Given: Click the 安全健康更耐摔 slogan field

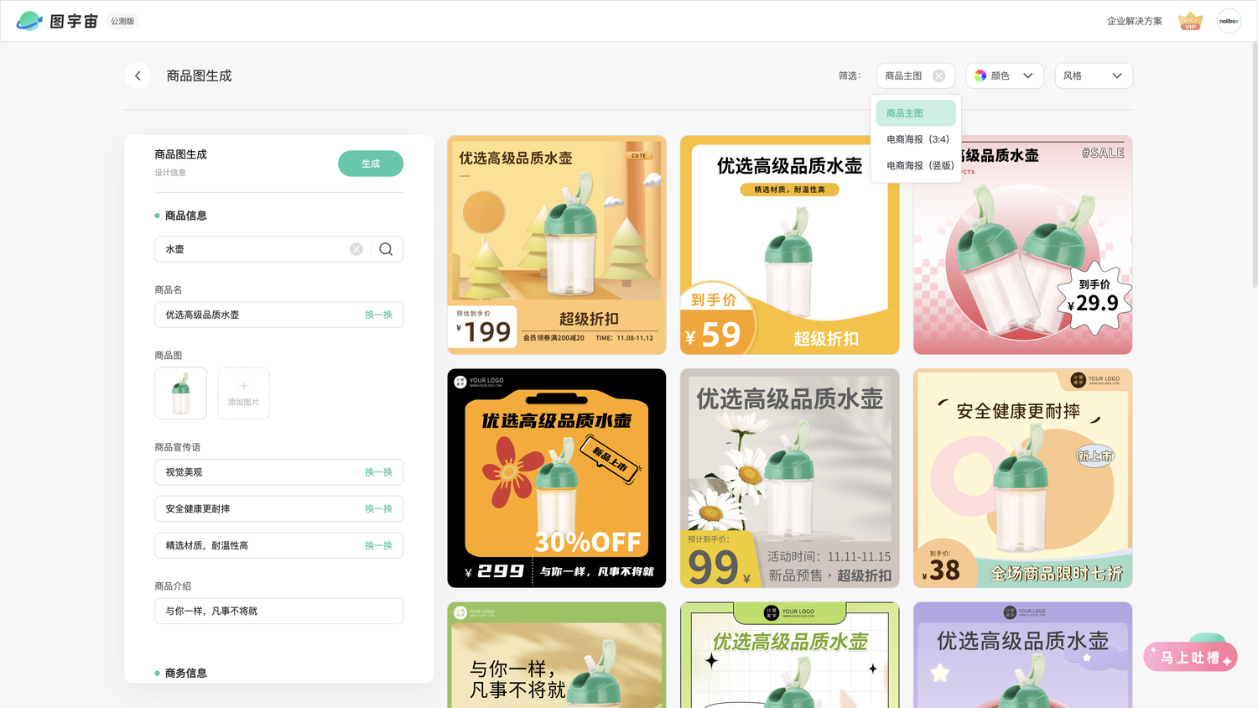Looking at the screenshot, I should tap(278, 509).
